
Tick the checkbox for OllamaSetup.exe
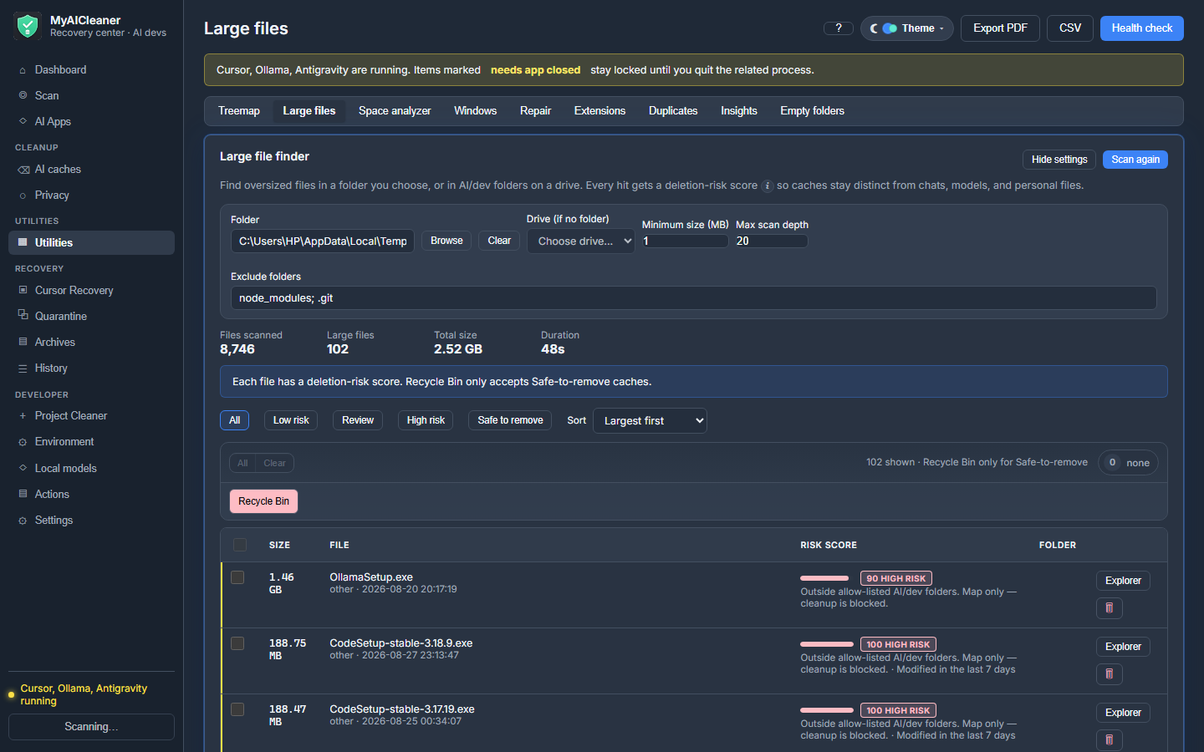pyautogui.click(x=237, y=577)
